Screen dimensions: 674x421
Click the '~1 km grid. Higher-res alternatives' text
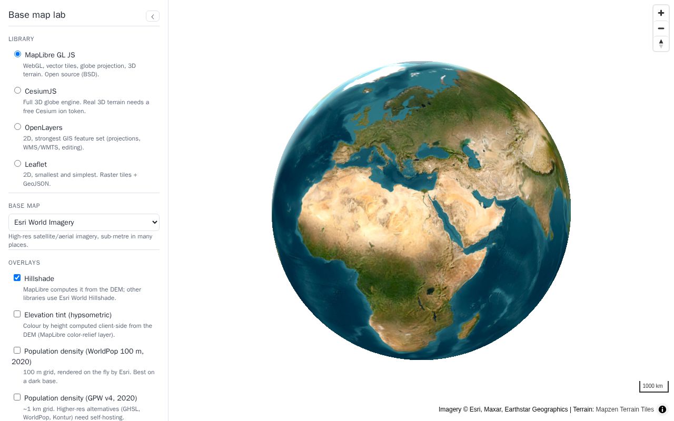point(82,413)
